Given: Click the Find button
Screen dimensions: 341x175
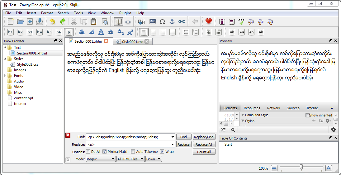Looking at the screenshot, I should click(x=183, y=137).
